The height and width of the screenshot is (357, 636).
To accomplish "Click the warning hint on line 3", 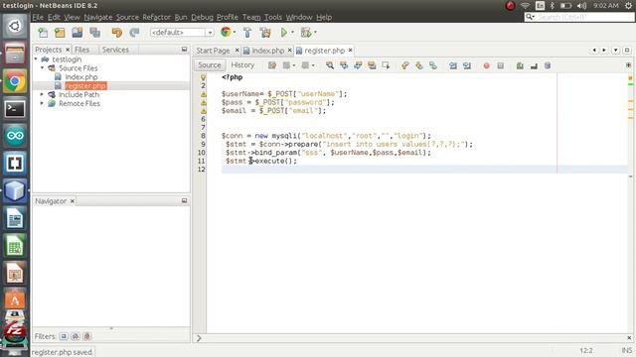I will tap(203, 94).
